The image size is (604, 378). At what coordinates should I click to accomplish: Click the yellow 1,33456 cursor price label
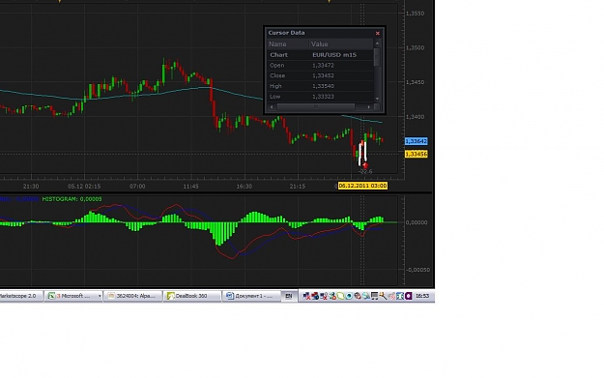tap(416, 154)
